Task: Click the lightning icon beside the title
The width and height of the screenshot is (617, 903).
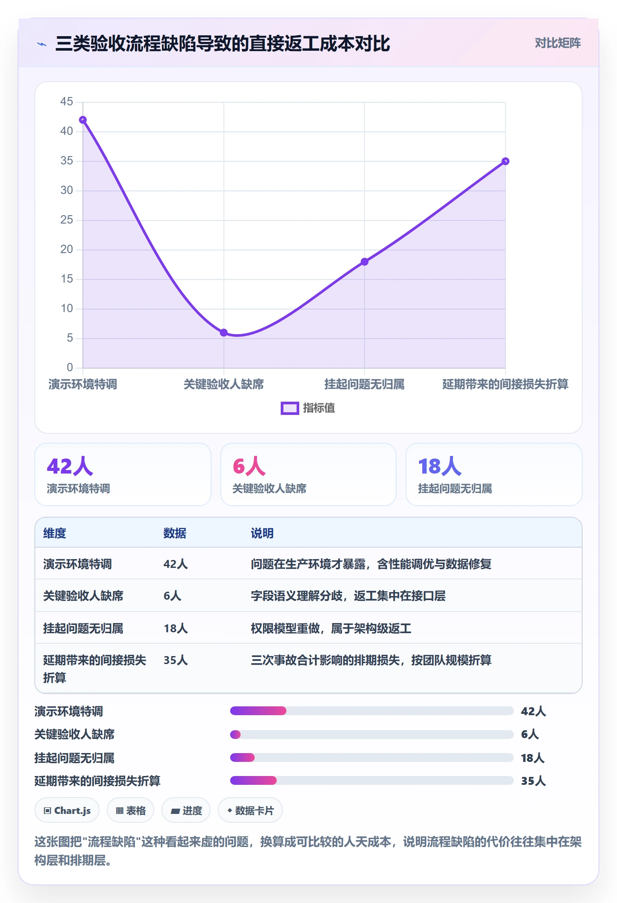Action: pos(42,44)
